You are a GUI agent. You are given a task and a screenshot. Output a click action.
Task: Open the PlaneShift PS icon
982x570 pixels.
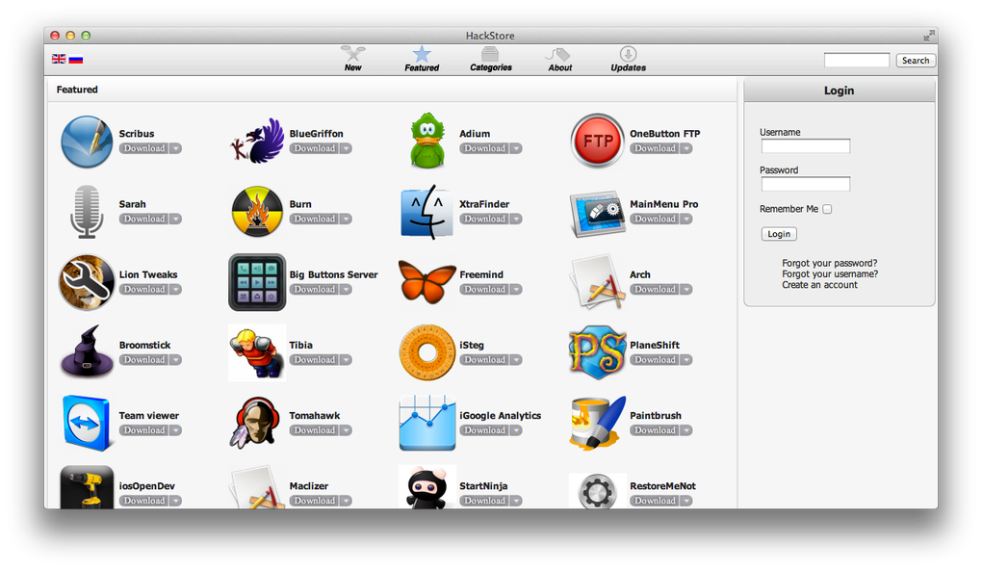pos(598,352)
